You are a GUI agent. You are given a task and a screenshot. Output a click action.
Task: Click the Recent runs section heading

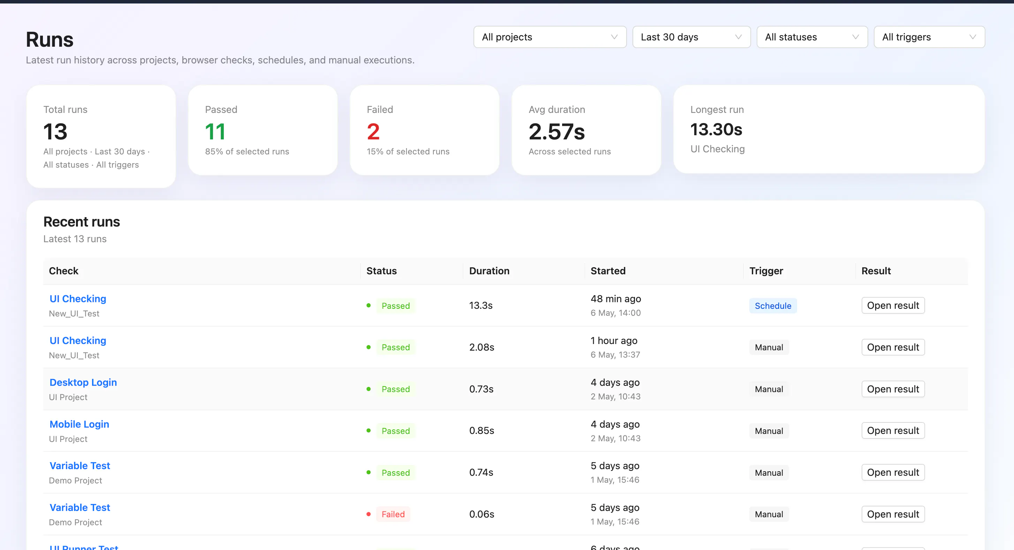(82, 221)
